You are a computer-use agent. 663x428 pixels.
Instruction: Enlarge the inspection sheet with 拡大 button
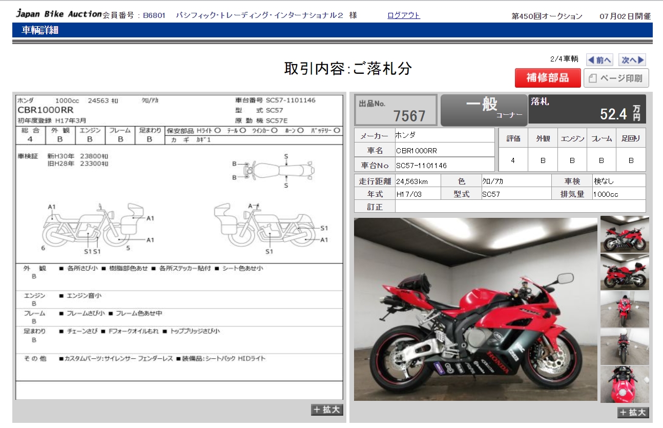pyautogui.click(x=327, y=410)
